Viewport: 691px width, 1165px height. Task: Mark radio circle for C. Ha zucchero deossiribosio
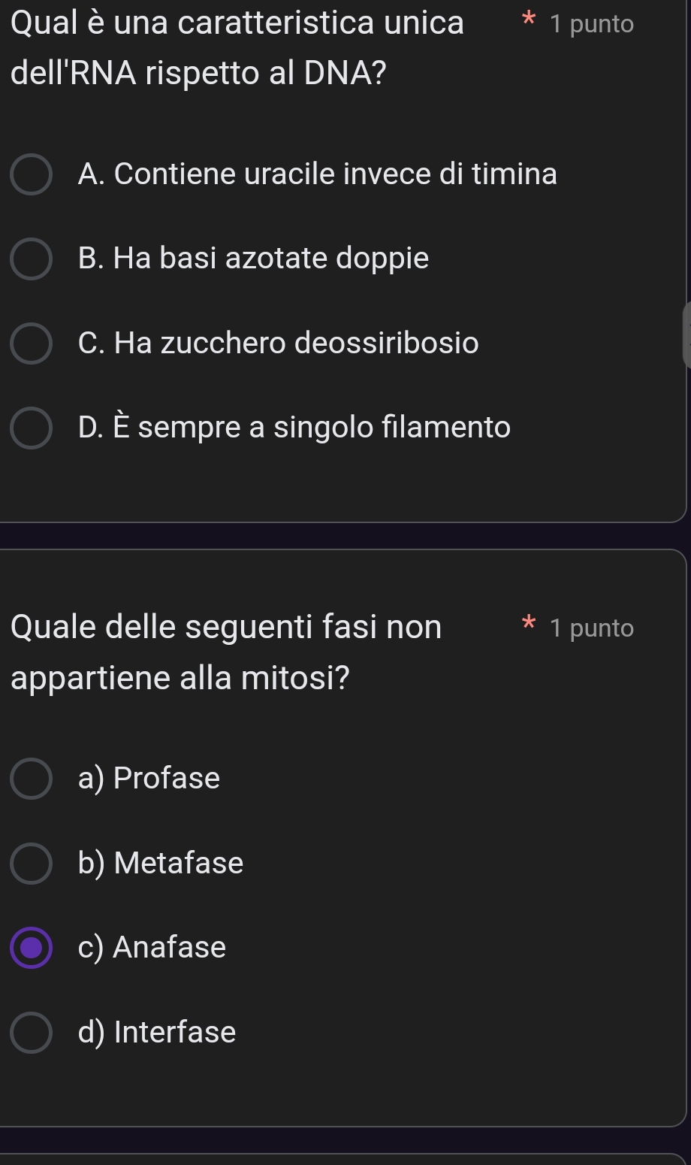tap(32, 344)
